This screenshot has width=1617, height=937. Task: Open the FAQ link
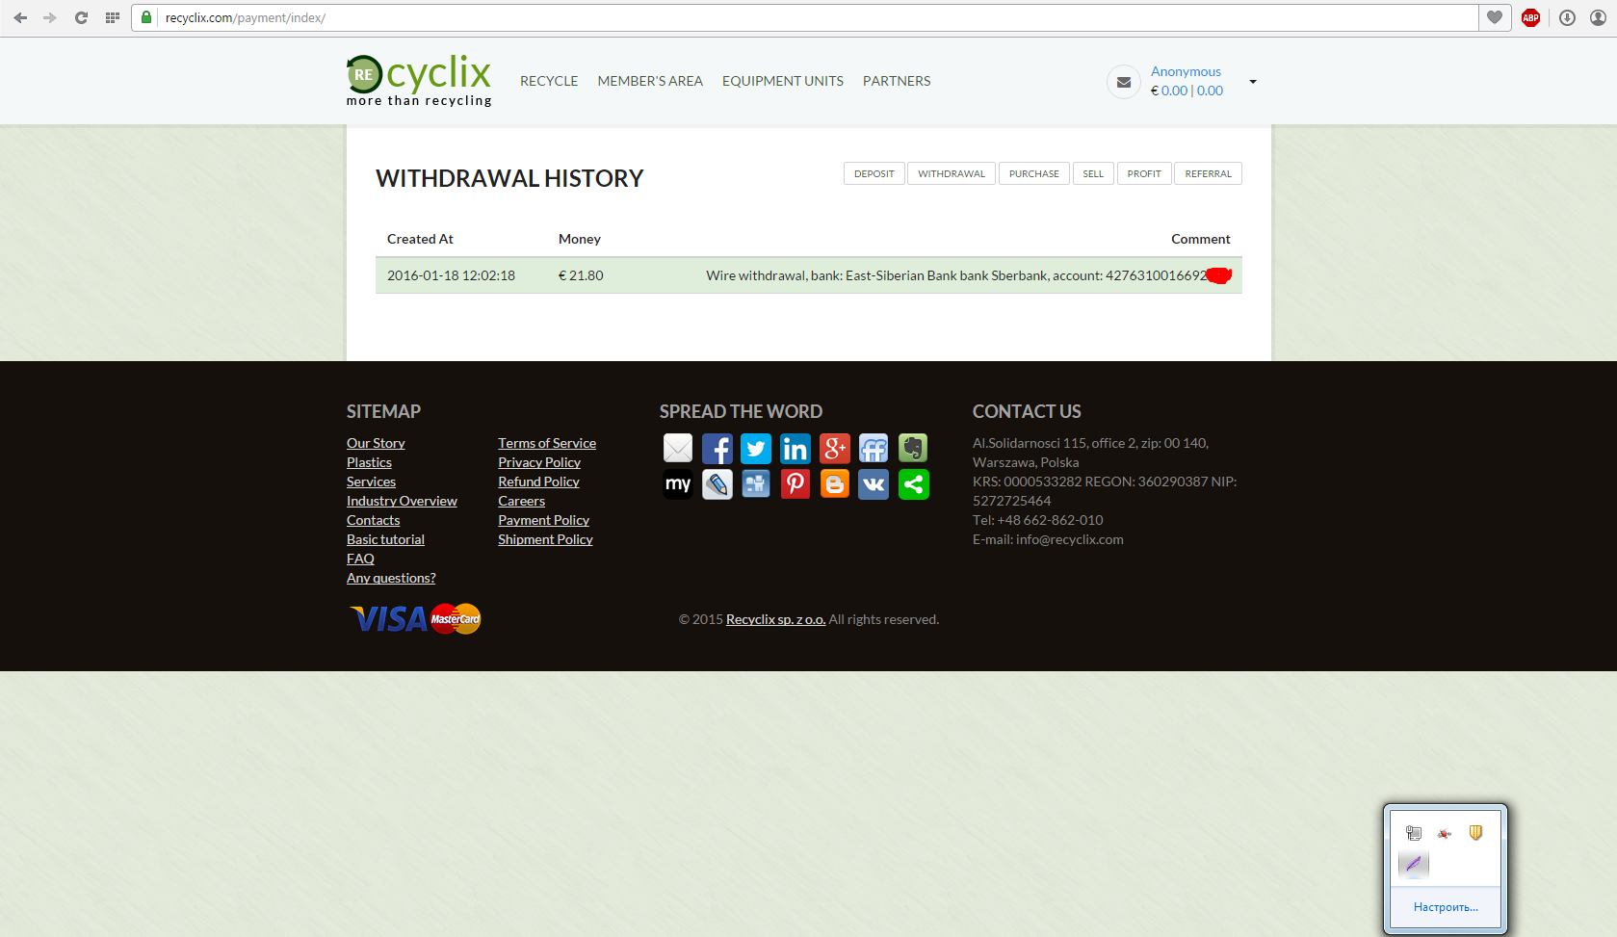point(360,559)
